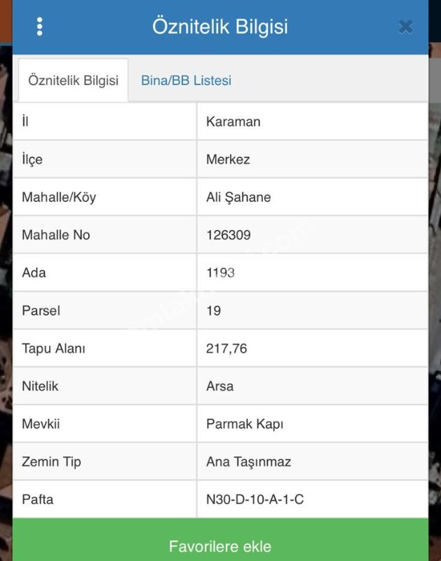Viewport: 441px width, 561px height.
Task: Select Mahalle No value 126309
Action: [229, 235]
